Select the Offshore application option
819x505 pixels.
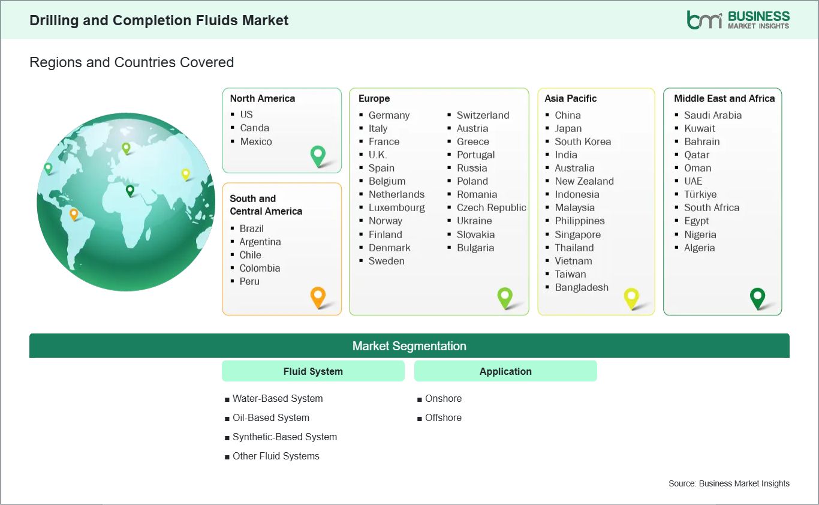click(444, 417)
